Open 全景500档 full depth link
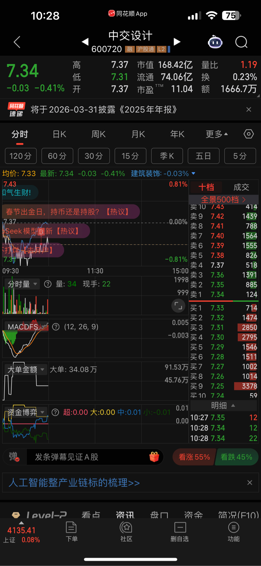This screenshot has width=261, height=566. [x=224, y=200]
